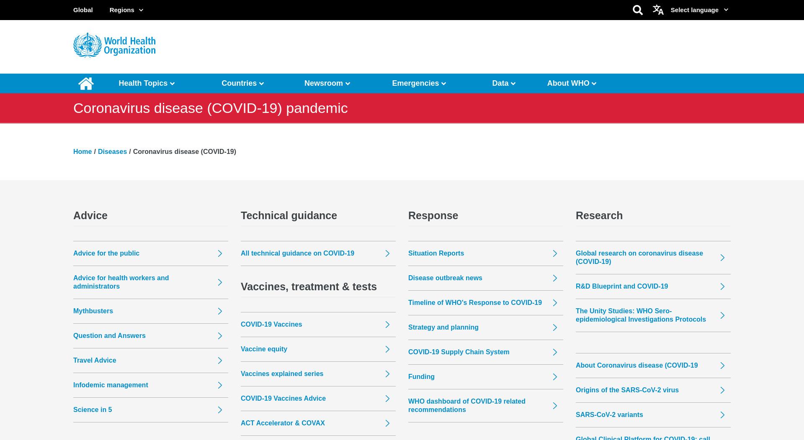Click arrow icon beside Disease outbreak news
This screenshot has height=440, width=804.
coord(555,278)
